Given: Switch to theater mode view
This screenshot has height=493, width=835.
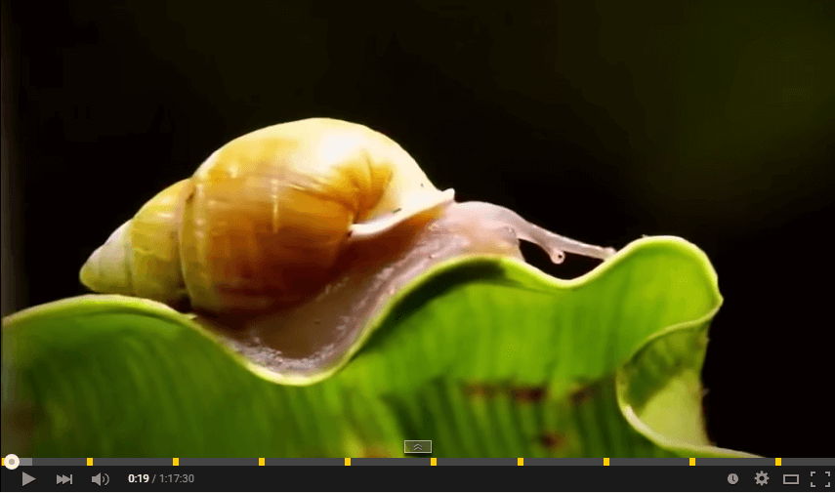Looking at the screenshot, I should pos(791,479).
